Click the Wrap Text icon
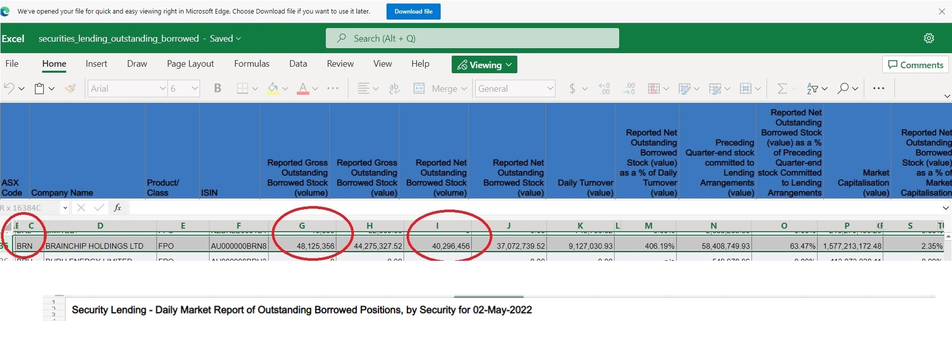This screenshot has width=952, height=337. coord(395,89)
